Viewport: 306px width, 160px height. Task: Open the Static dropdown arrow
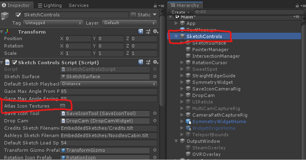pos(155,15)
